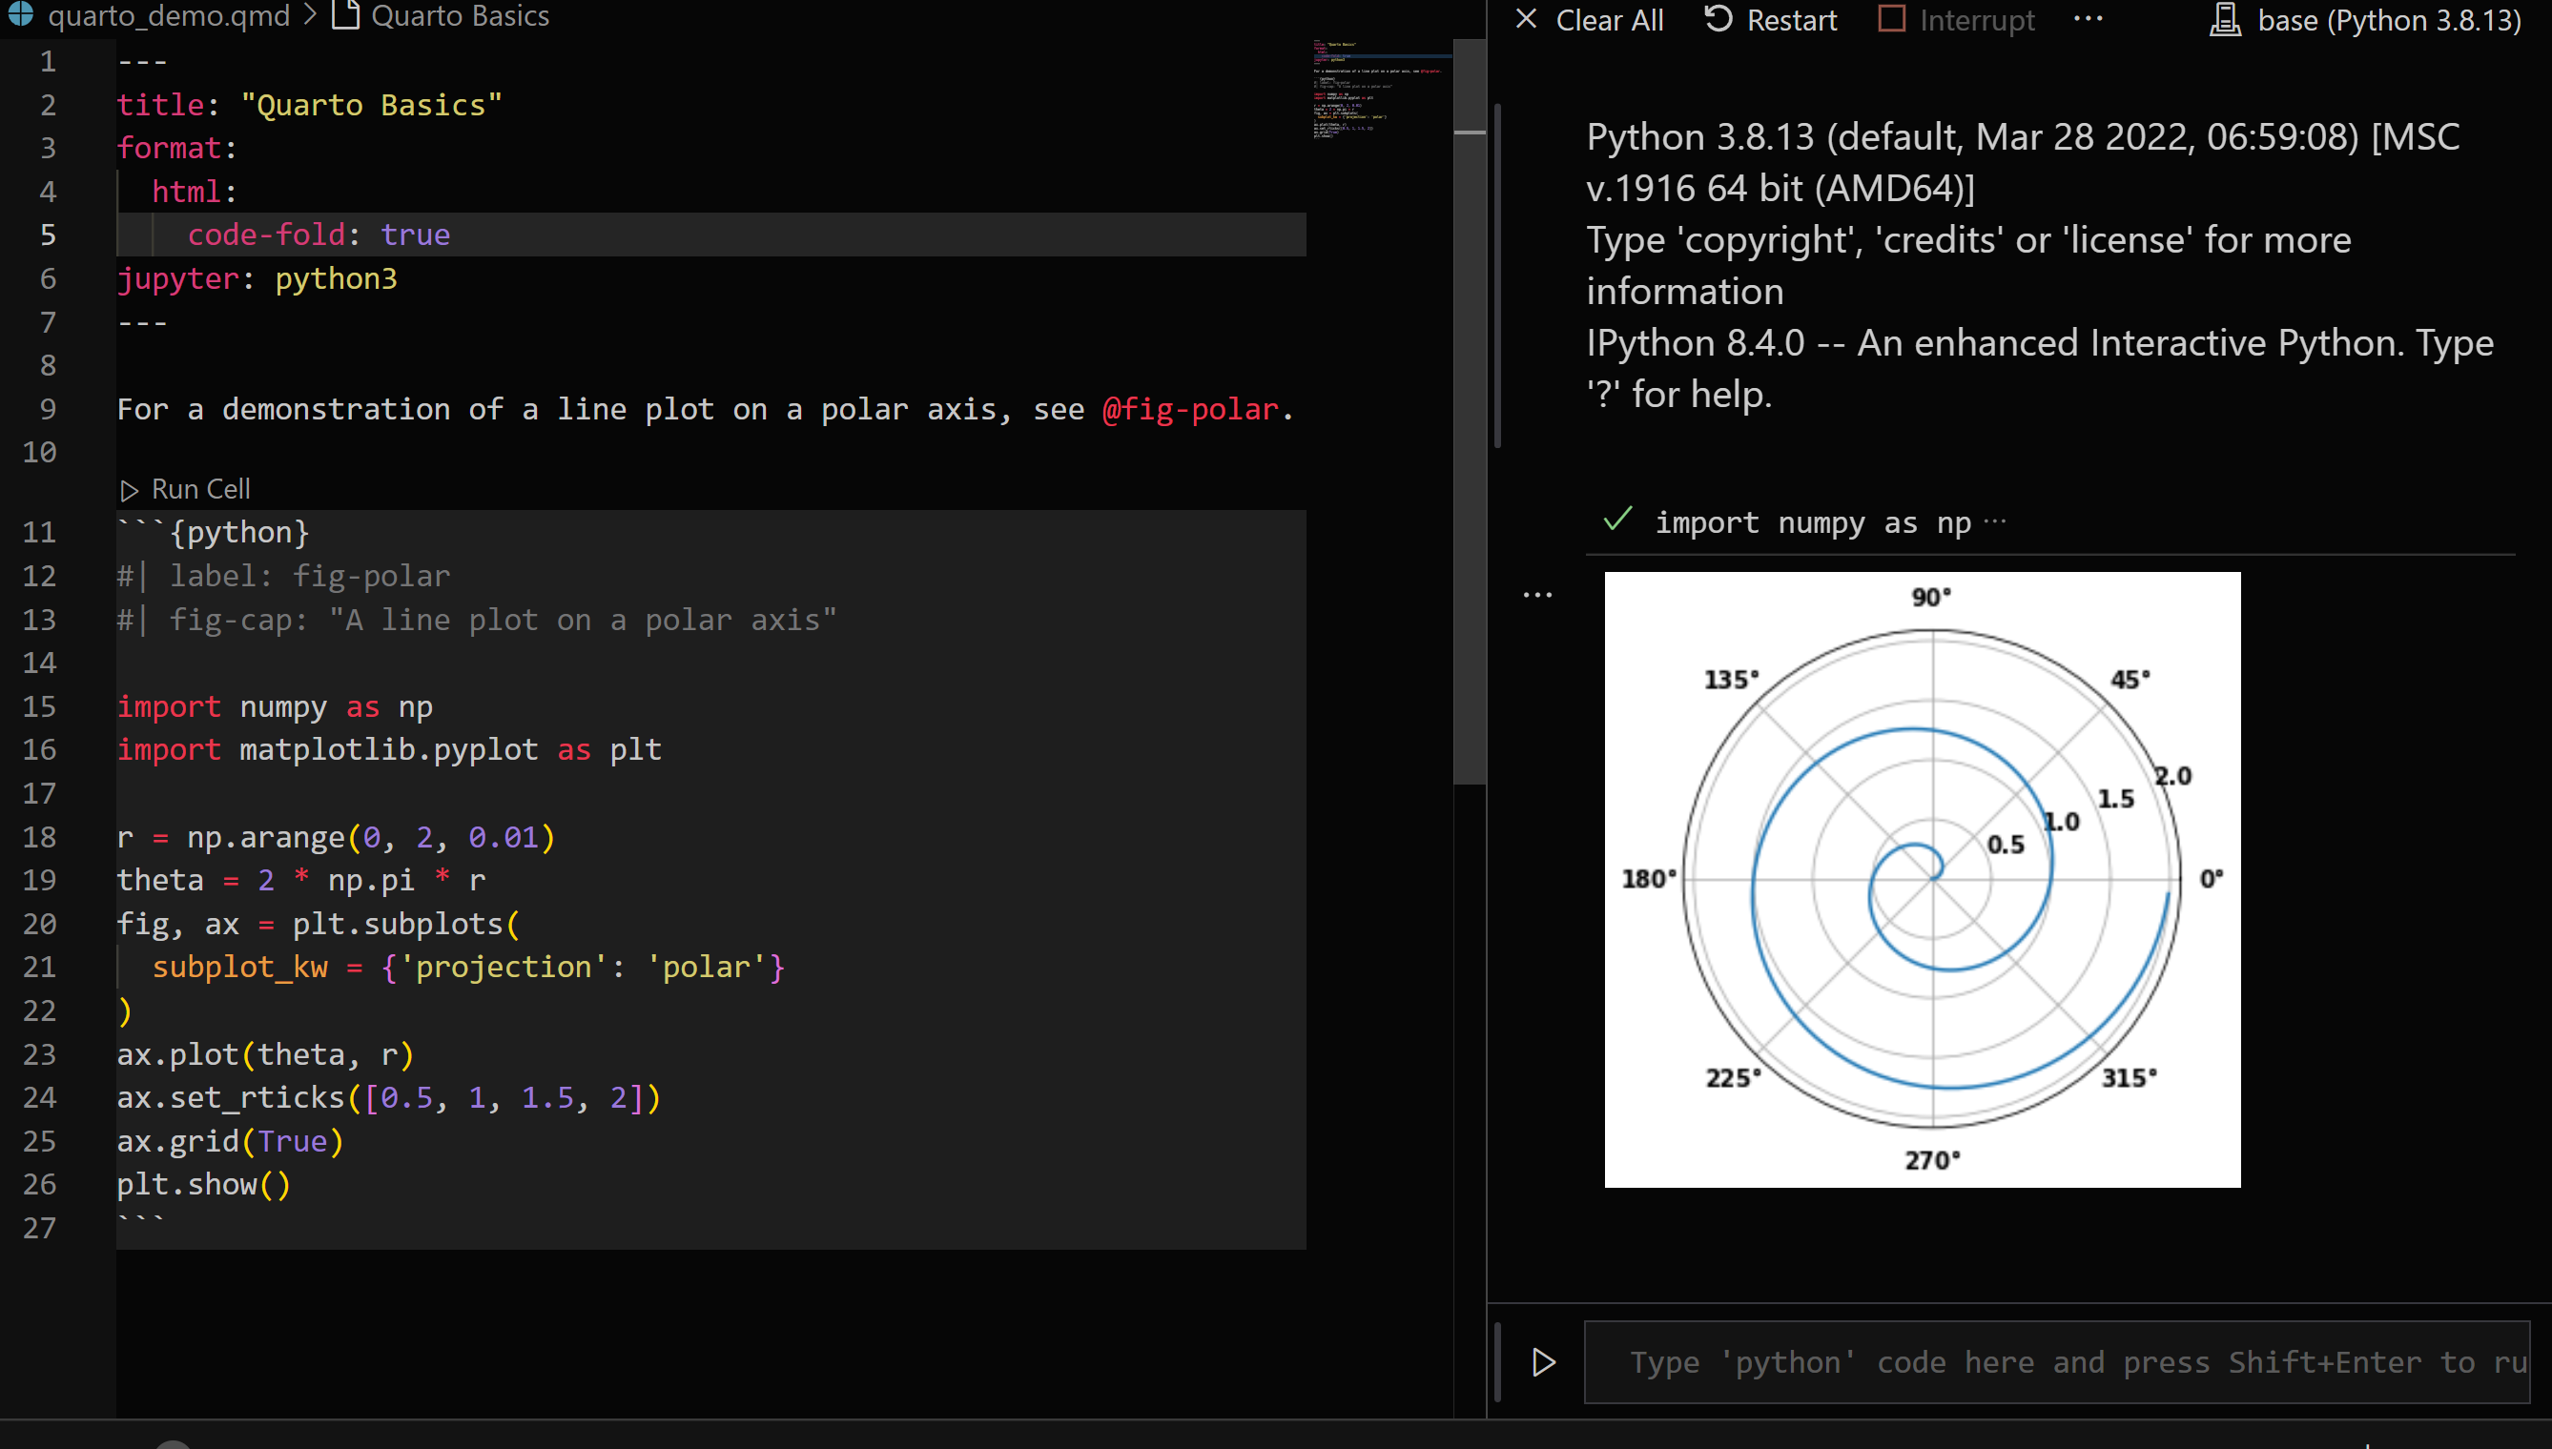Click the Quarto globe icon before quarto_demo.qmd

point(21,15)
